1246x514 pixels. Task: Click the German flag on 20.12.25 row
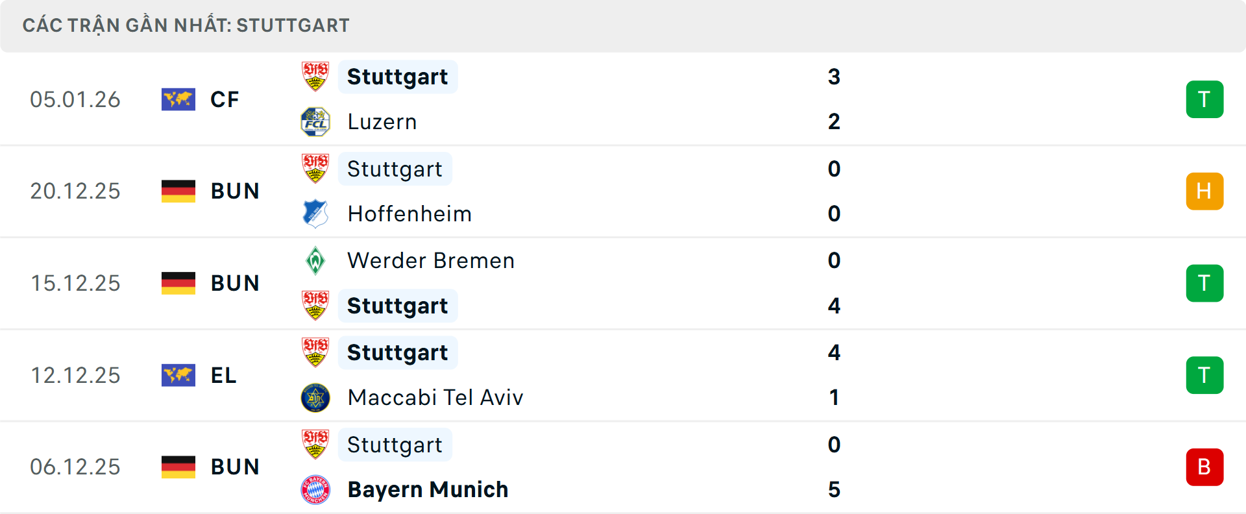pyautogui.click(x=178, y=191)
